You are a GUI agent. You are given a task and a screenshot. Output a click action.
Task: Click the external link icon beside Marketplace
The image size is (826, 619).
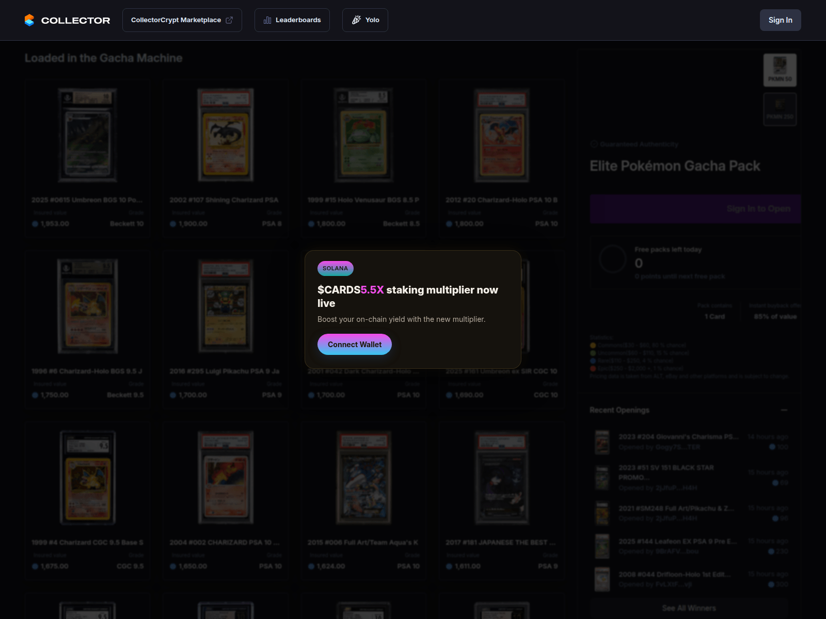click(229, 20)
